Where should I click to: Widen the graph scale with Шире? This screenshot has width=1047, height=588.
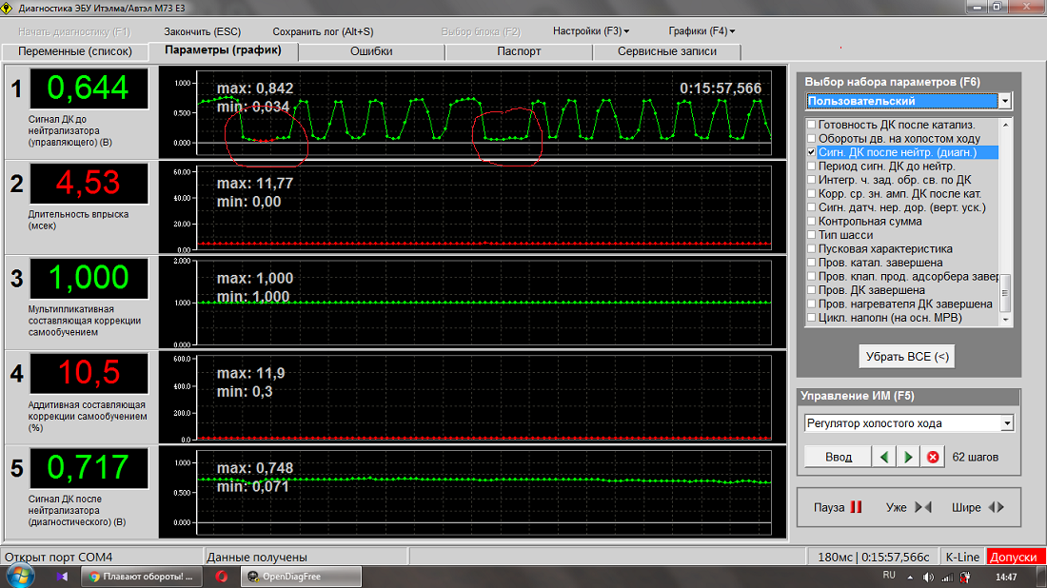pos(978,507)
